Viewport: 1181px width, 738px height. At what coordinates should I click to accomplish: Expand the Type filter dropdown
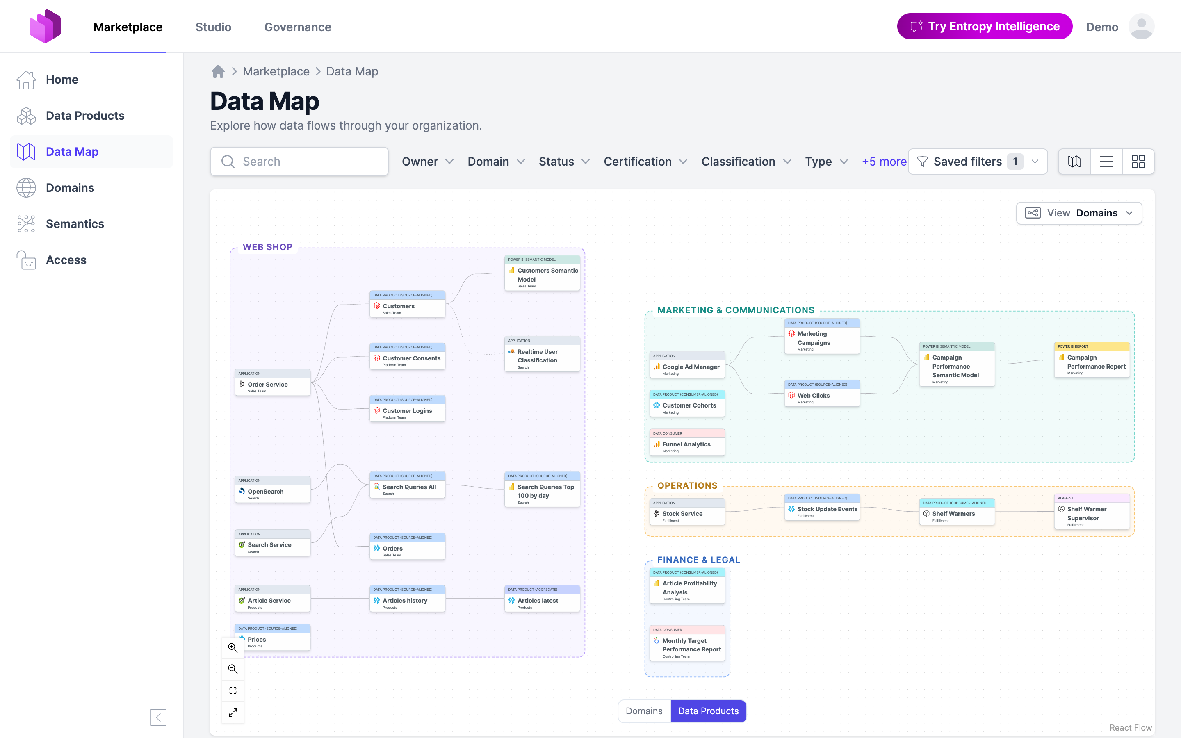tap(826, 162)
